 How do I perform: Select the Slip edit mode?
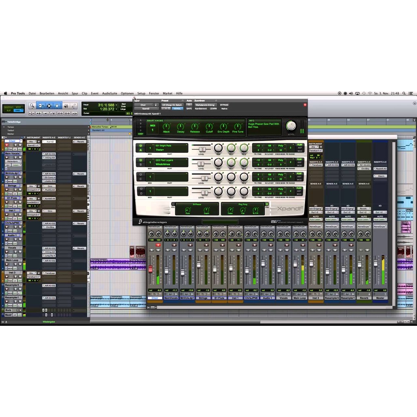9,110
